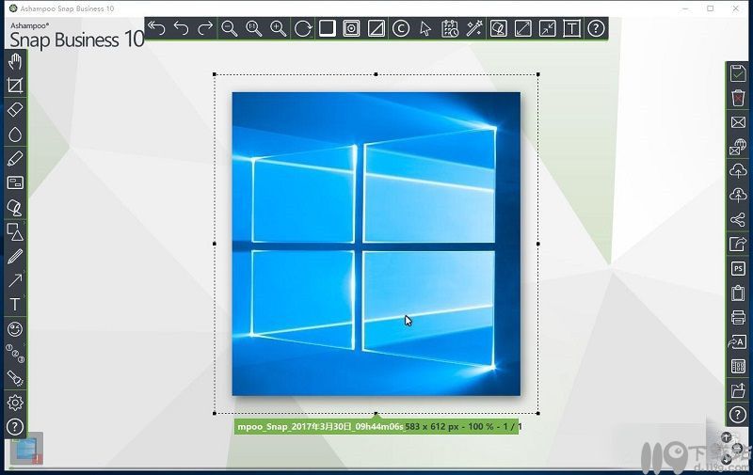Delete the capture with the trash icon

click(738, 98)
